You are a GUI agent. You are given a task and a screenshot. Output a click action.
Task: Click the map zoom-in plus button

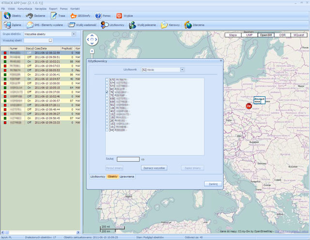[x=92, y=51]
